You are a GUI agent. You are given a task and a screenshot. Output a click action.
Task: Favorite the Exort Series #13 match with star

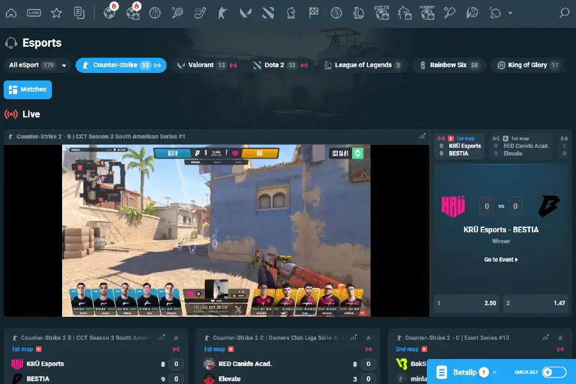pos(561,337)
